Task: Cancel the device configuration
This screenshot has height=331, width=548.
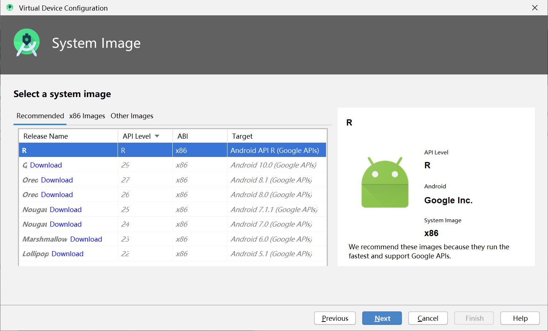Action: pos(428,318)
